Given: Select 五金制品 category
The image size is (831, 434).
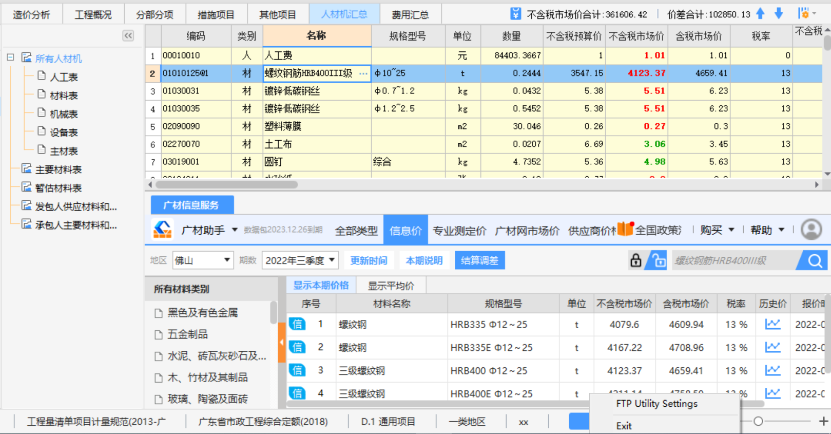Looking at the screenshot, I should pyautogui.click(x=187, y=334).
